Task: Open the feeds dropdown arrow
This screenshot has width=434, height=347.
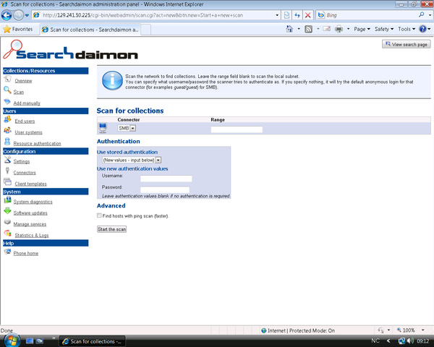Action: (318, 29)
